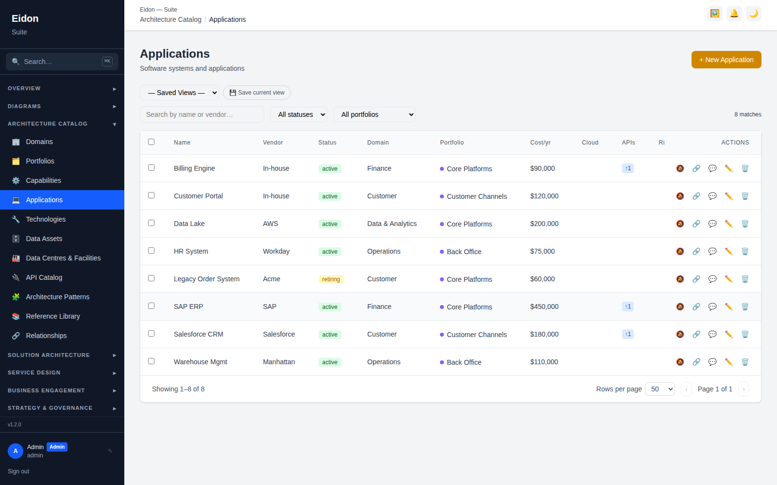Collapse the Architecture Catalog section

62,124
